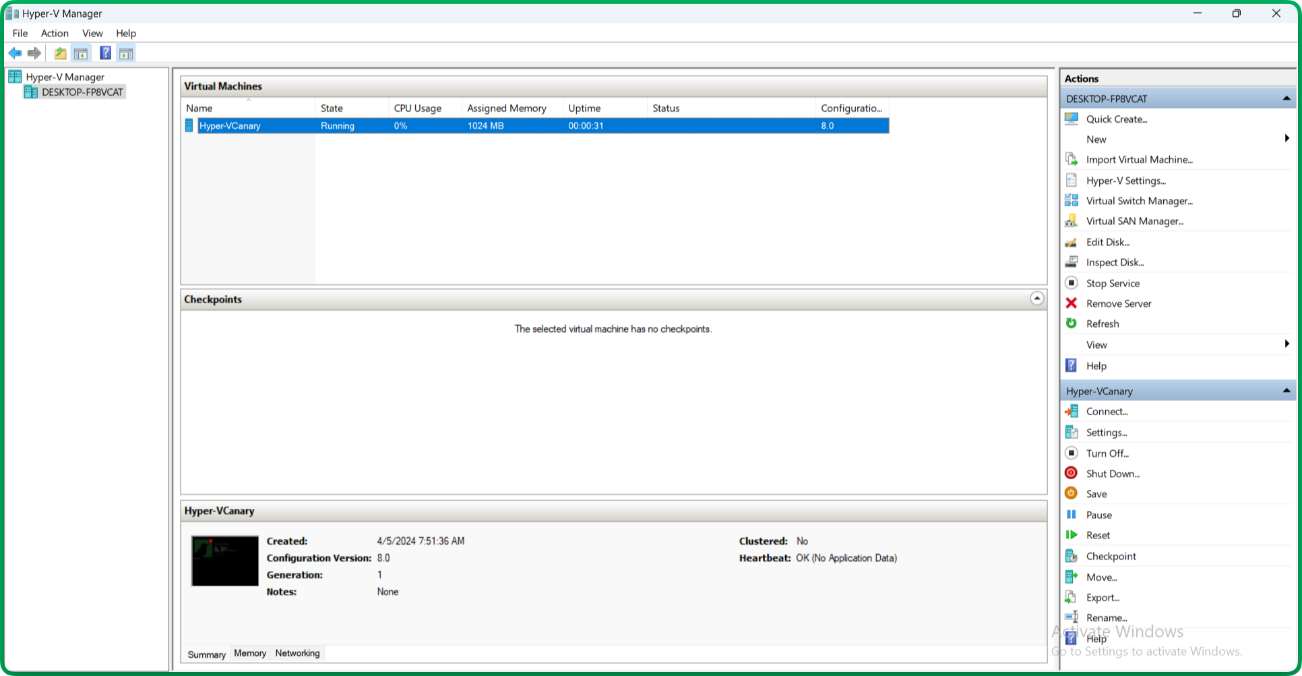Image resolution: width=1302 pixels, height=676 pixels.
Task: Click the Turn Off icon
Action: 1072,453
